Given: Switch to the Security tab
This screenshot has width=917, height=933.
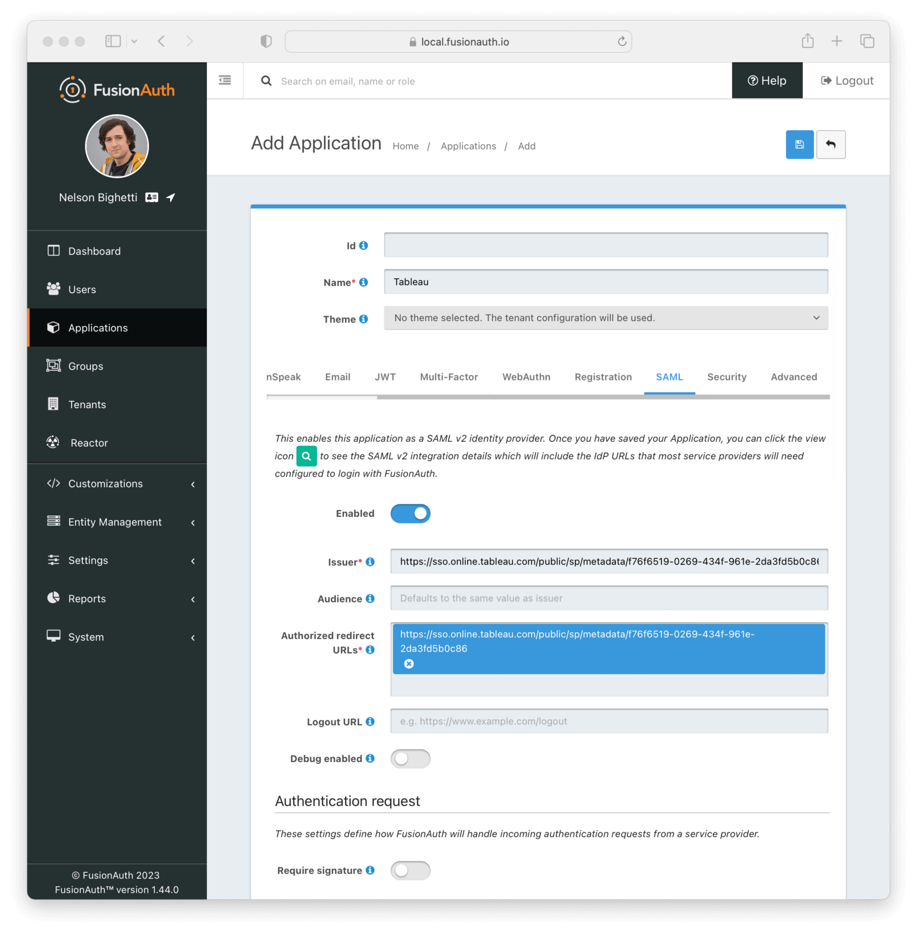Looking at the screenshot, I should click(x=727, y=377).
